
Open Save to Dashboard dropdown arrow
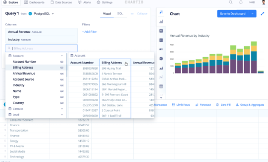point(252,14)
